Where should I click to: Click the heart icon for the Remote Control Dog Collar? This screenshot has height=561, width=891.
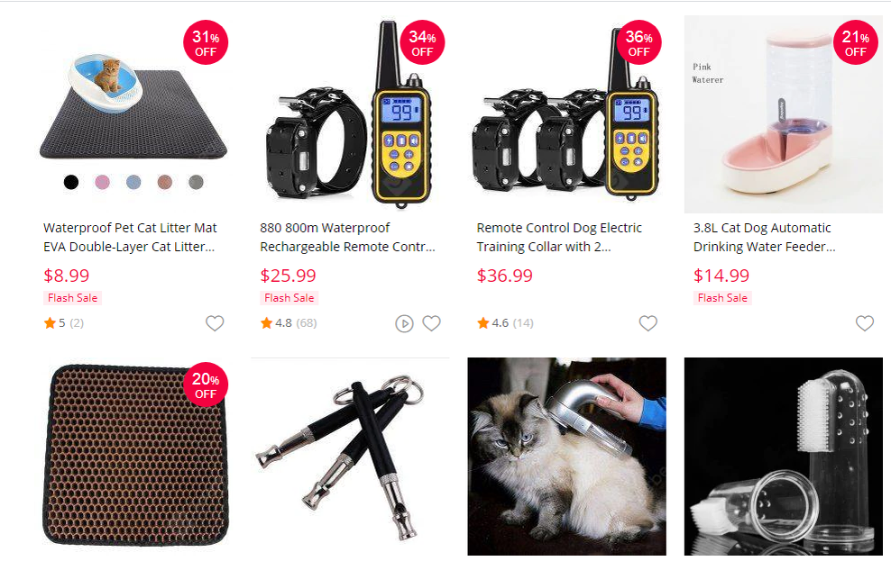[648, 323]
